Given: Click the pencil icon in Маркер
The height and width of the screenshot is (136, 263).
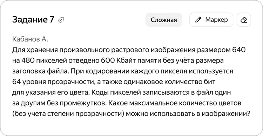Looking at the screenshot, I should (x=198, y=20).
